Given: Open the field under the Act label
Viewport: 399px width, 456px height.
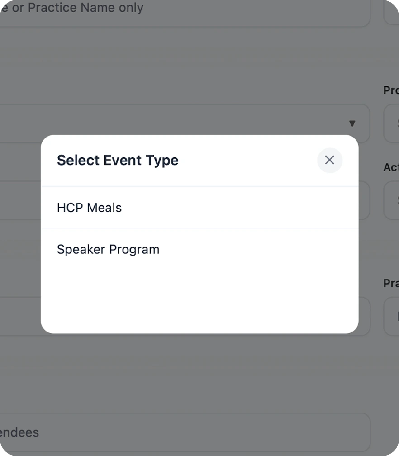Looking at the screenshot, I should click(392, 200).
